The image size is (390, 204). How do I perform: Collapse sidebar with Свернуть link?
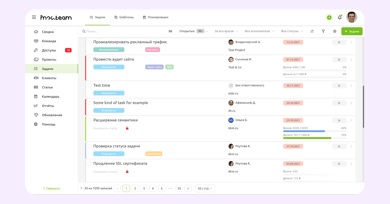click(52, 188)
